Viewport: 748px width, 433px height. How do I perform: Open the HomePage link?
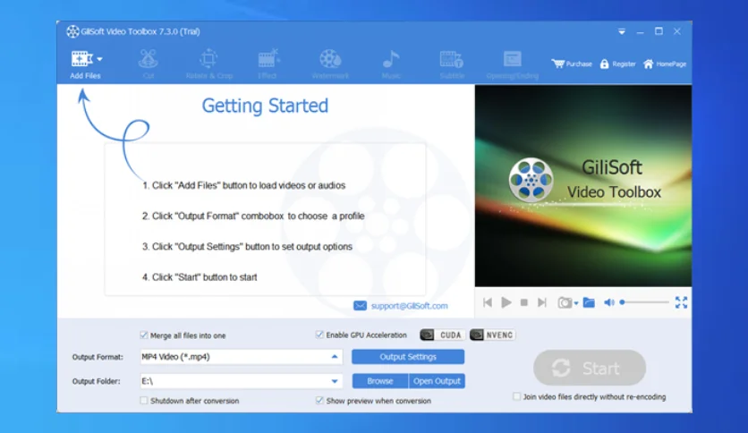(x=664, y=64)
